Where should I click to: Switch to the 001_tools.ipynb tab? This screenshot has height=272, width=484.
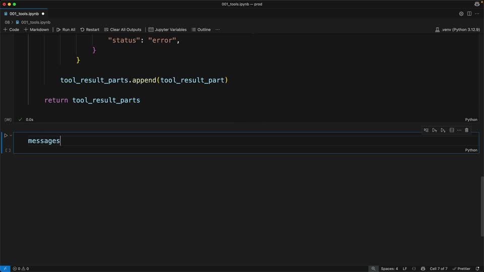tap(24, 14)
